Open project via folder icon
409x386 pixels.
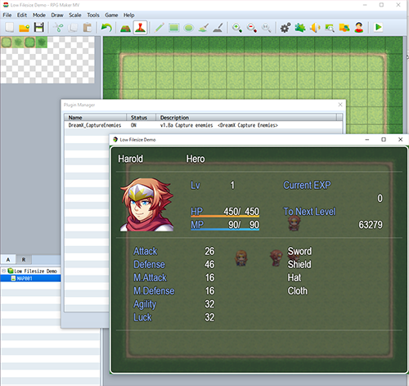coord(24,28)
